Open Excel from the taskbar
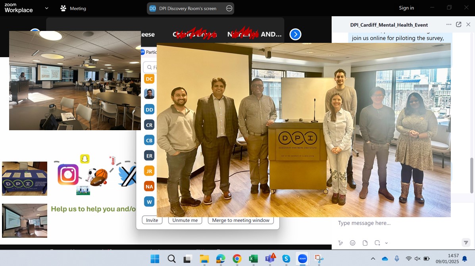Image resolution: width=475 pixels, height=266 pixels. [x=253, y=259]
